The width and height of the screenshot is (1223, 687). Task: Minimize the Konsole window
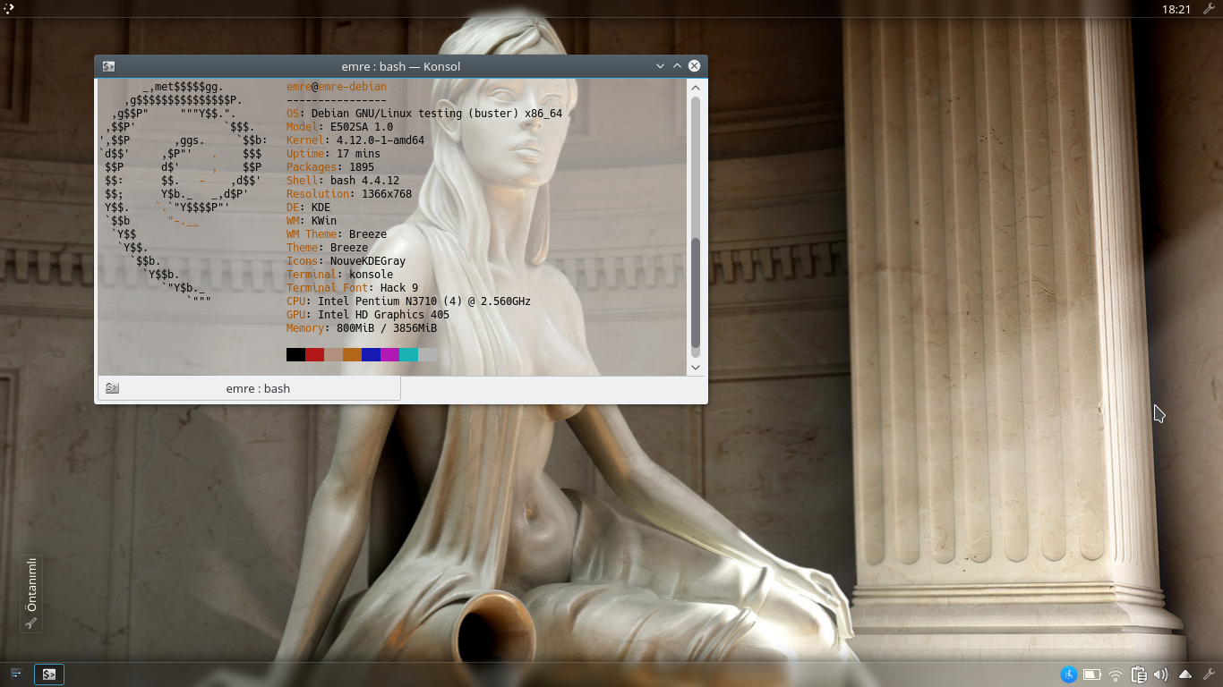(x=660, y=66)
